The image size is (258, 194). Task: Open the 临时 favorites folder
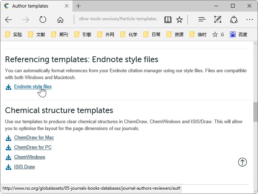(198, 34)
